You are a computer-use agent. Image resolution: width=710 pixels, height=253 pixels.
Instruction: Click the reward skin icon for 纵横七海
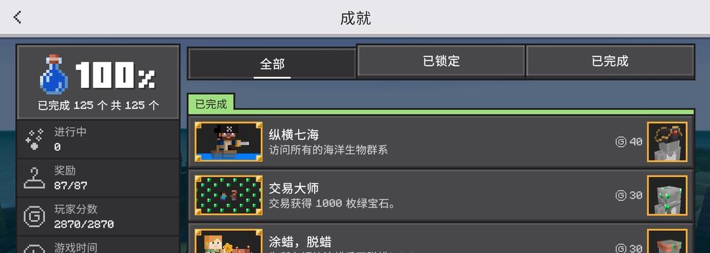pos(667,142)
